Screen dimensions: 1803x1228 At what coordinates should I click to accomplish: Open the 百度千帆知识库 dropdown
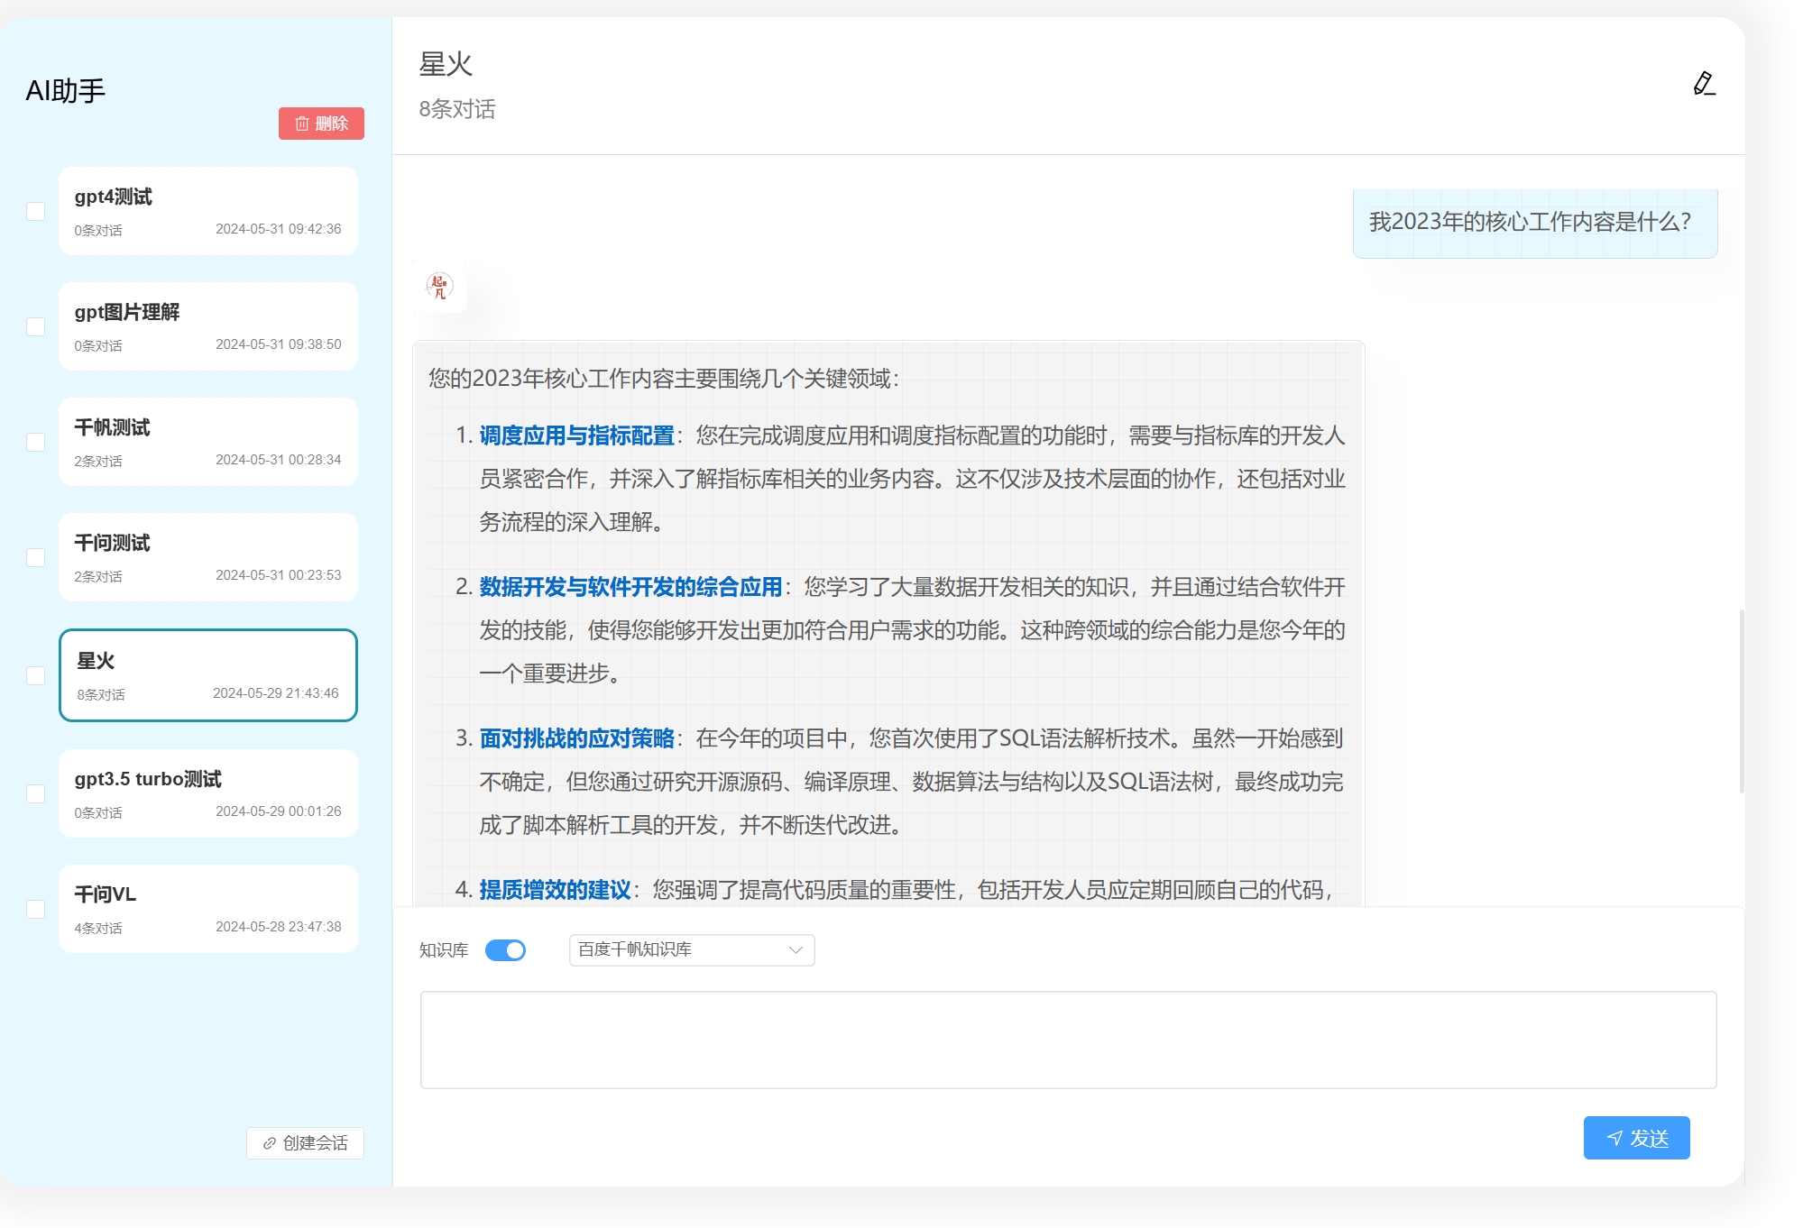(x=691, y=949)
